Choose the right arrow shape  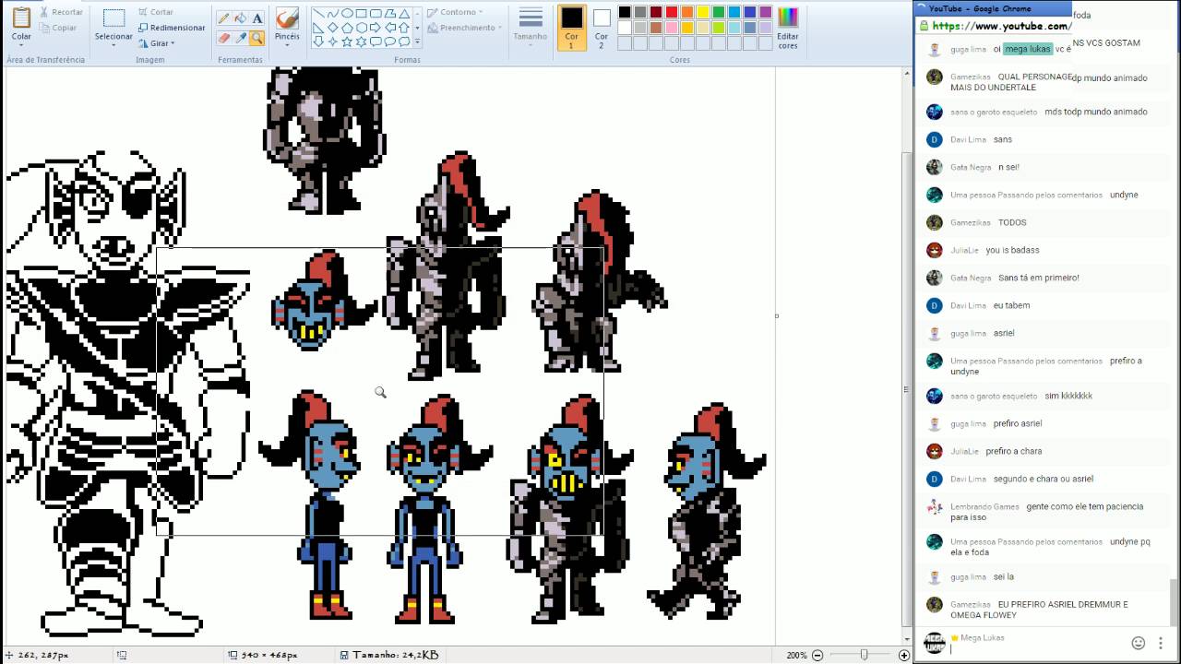tap(376, 28)
